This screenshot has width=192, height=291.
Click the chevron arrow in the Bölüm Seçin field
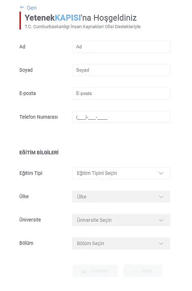tap(161, 243)
